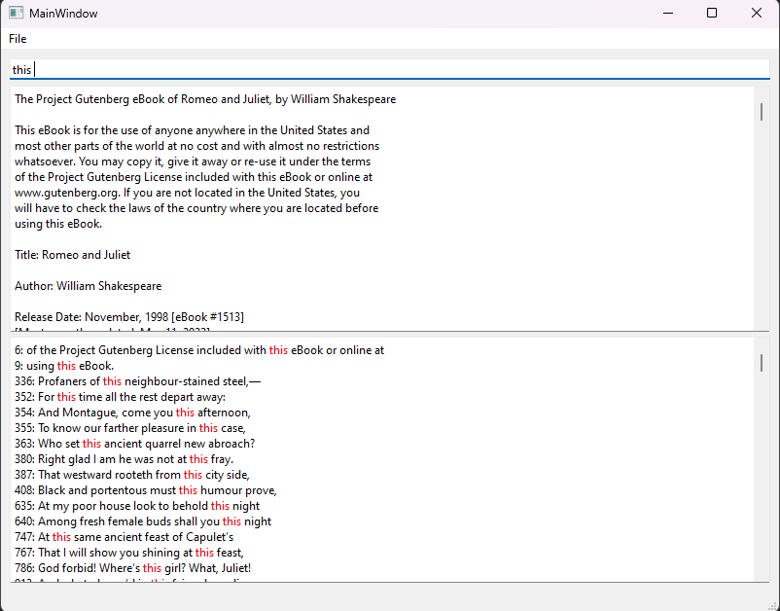This screenshot has width=780, height=611.
Task: Open the File menu
Action: (x=17, y=38)
